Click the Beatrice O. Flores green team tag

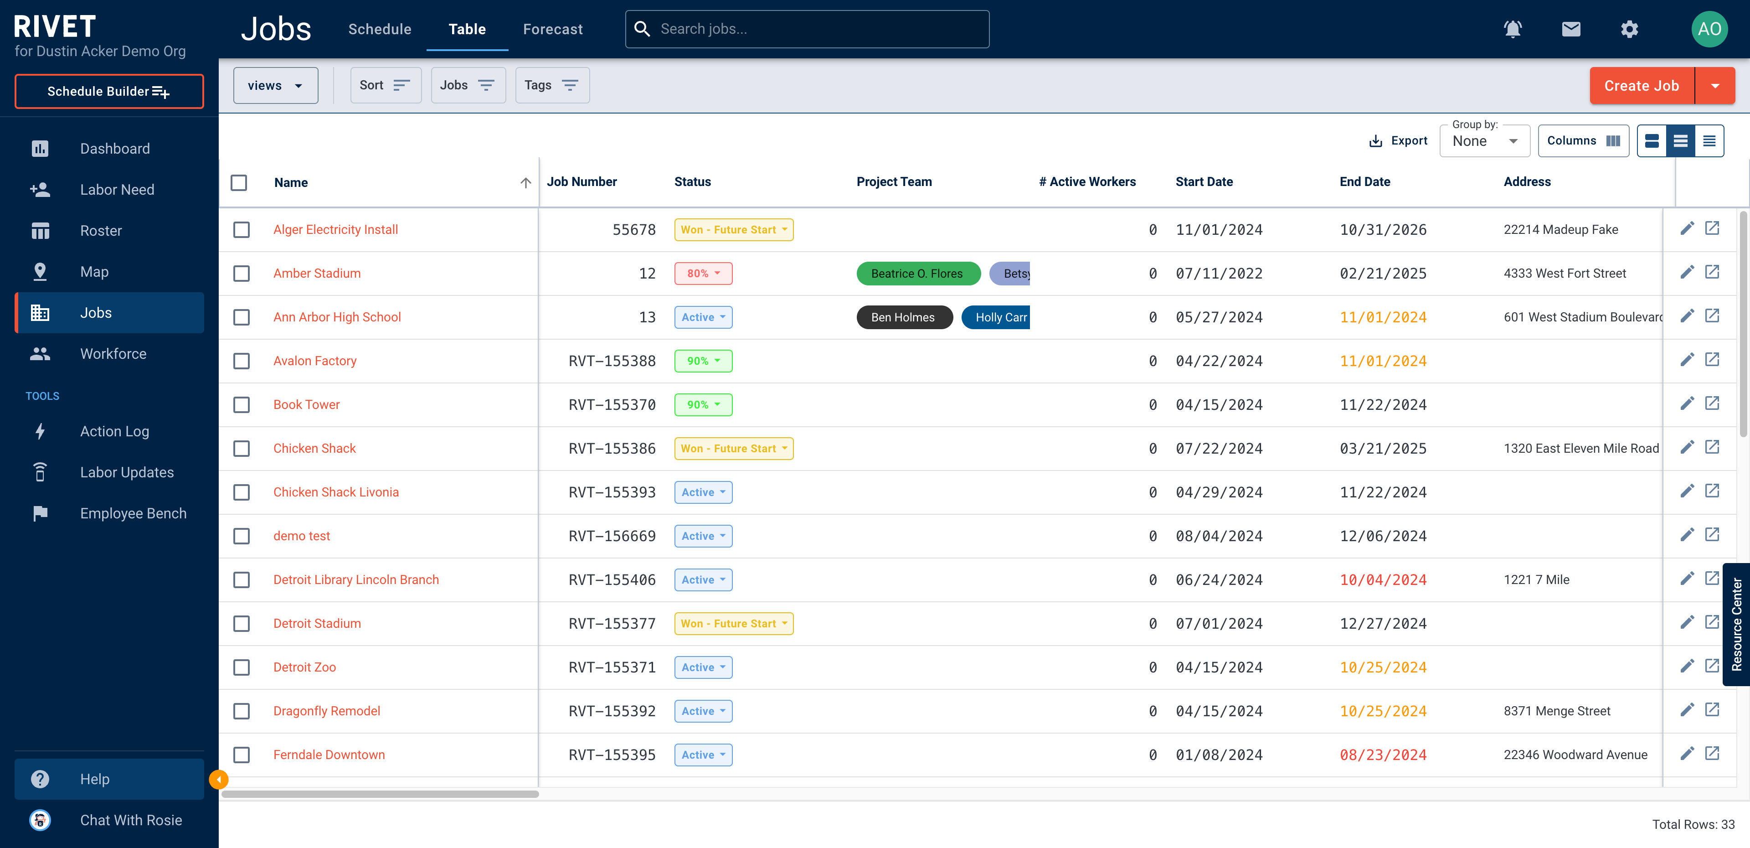(918, 273)
